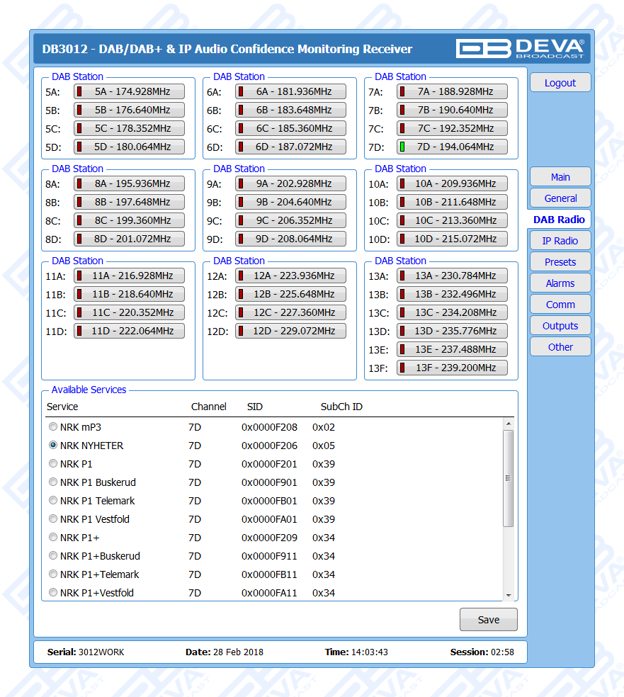Click the Save button
Viewport: 624px width, 697px height.
[x=488, y=620]
